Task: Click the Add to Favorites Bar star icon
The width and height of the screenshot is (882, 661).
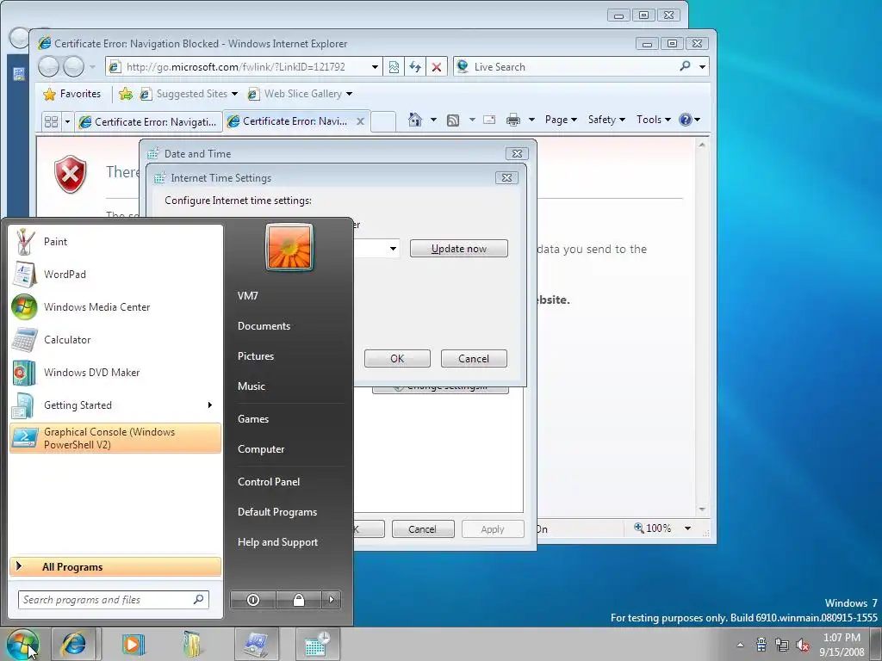Action: point(126,94)
